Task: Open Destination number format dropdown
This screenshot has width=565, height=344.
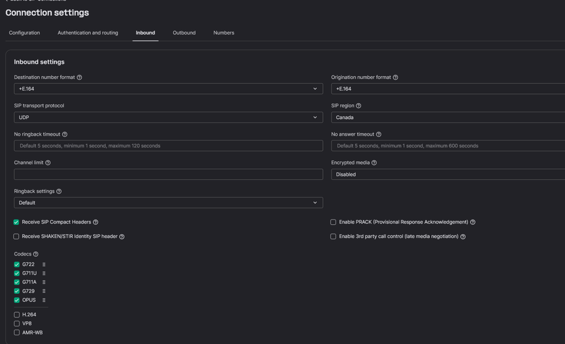Action: click(x=168, y=89)
